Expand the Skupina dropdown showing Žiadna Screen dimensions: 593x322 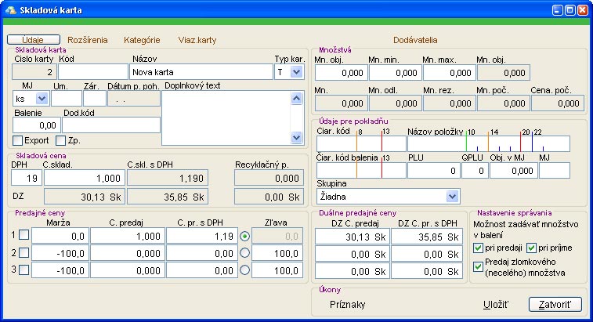click(x=452, y=196)
